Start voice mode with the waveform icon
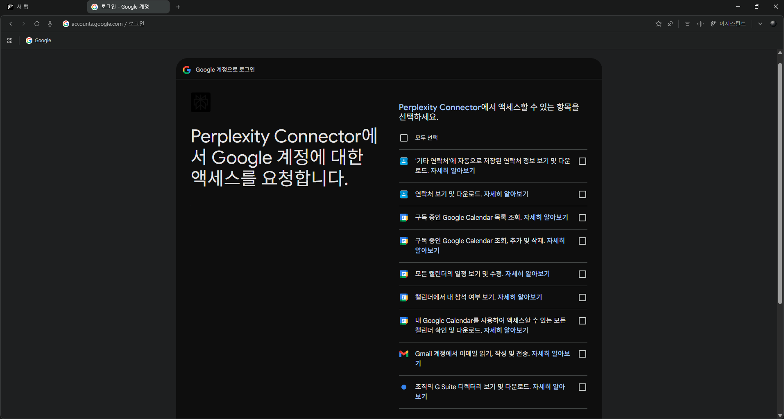 click(700, 24)
